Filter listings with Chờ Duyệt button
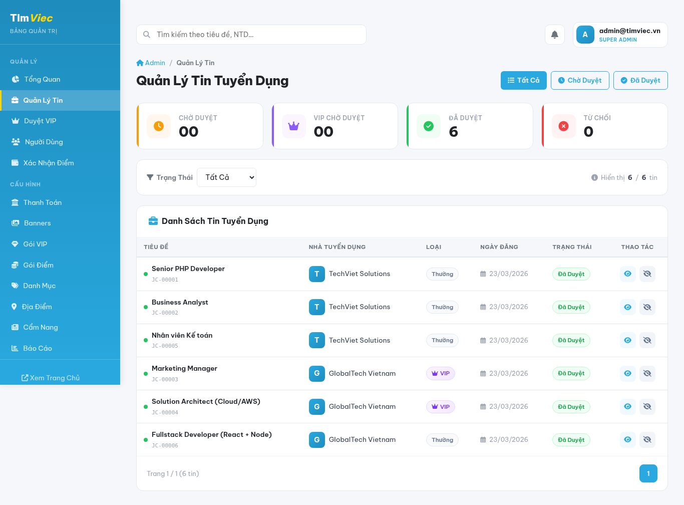 (579, 80)
